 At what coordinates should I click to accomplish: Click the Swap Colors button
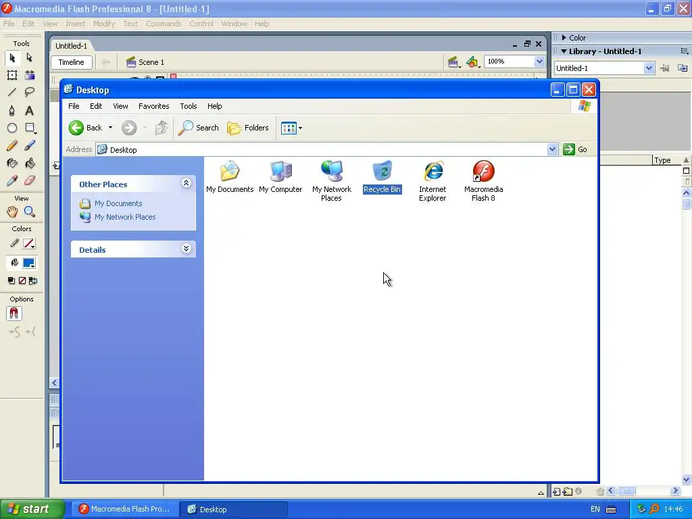click(x=32, y=280)
